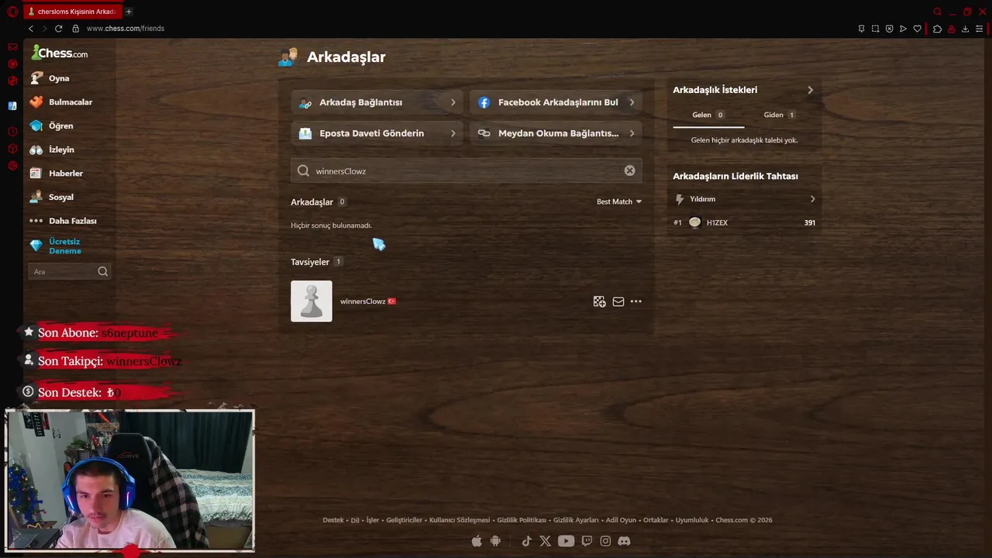Click İşler footer link
Viewport: 992px width, 558px height.
(373, 520)
